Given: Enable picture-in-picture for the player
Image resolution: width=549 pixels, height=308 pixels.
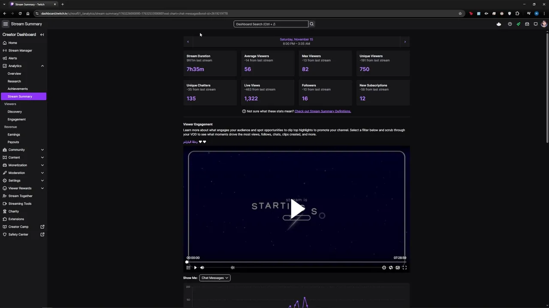Looking at the screenshot, I should point(398,267).
